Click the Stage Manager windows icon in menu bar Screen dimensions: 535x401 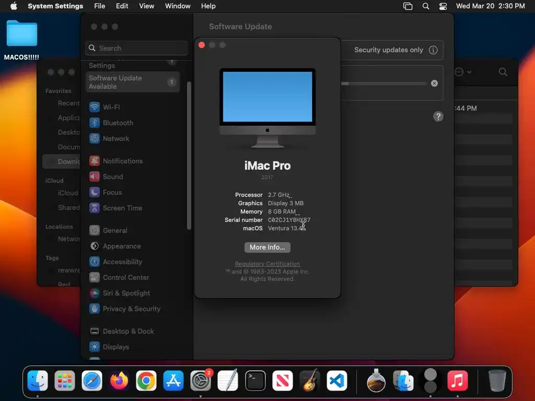(408, 6)
